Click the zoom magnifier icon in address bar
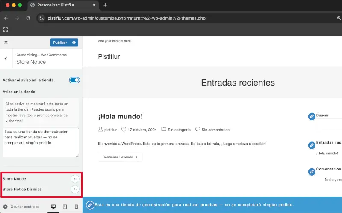 339,18
